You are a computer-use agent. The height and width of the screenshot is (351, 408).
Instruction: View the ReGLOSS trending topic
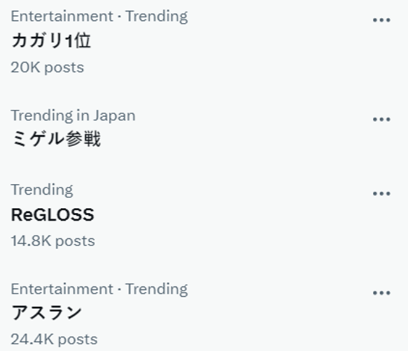click(53, 215)
